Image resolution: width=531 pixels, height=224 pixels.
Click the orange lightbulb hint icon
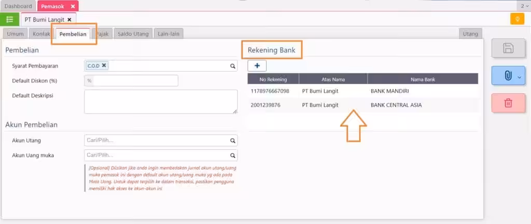[x=517, y=19]
